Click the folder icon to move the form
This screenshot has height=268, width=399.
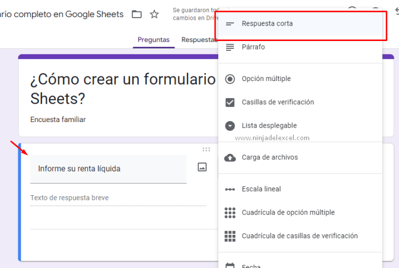pyautogui.click(x=137, y=15)
